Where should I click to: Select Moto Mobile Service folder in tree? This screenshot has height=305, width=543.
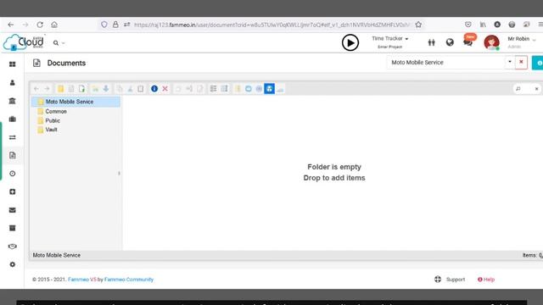point(76,102)
